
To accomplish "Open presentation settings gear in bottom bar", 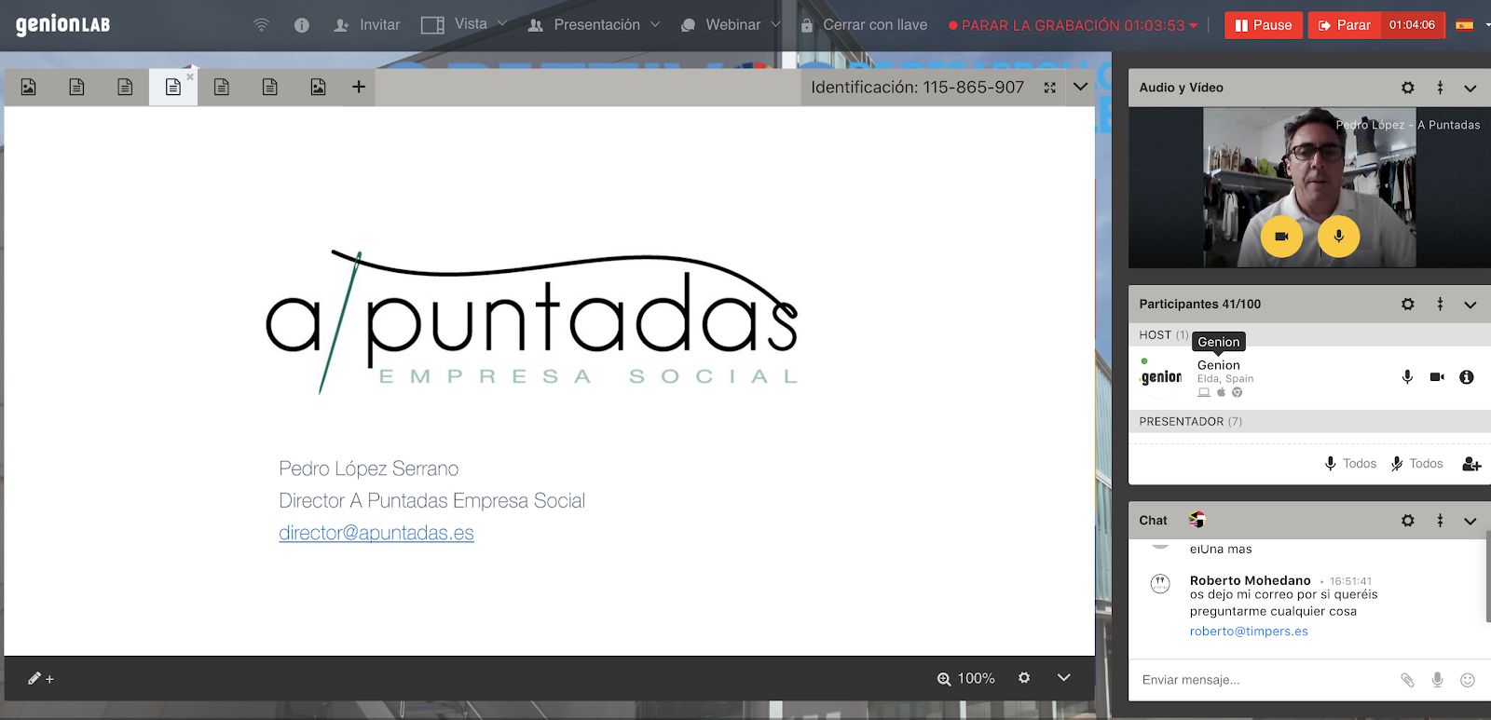I will pos(1024,678).
